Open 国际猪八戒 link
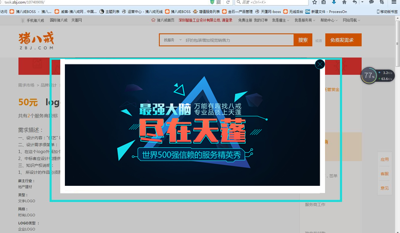This screenshot has height=233, width=400. coord(59,20)
